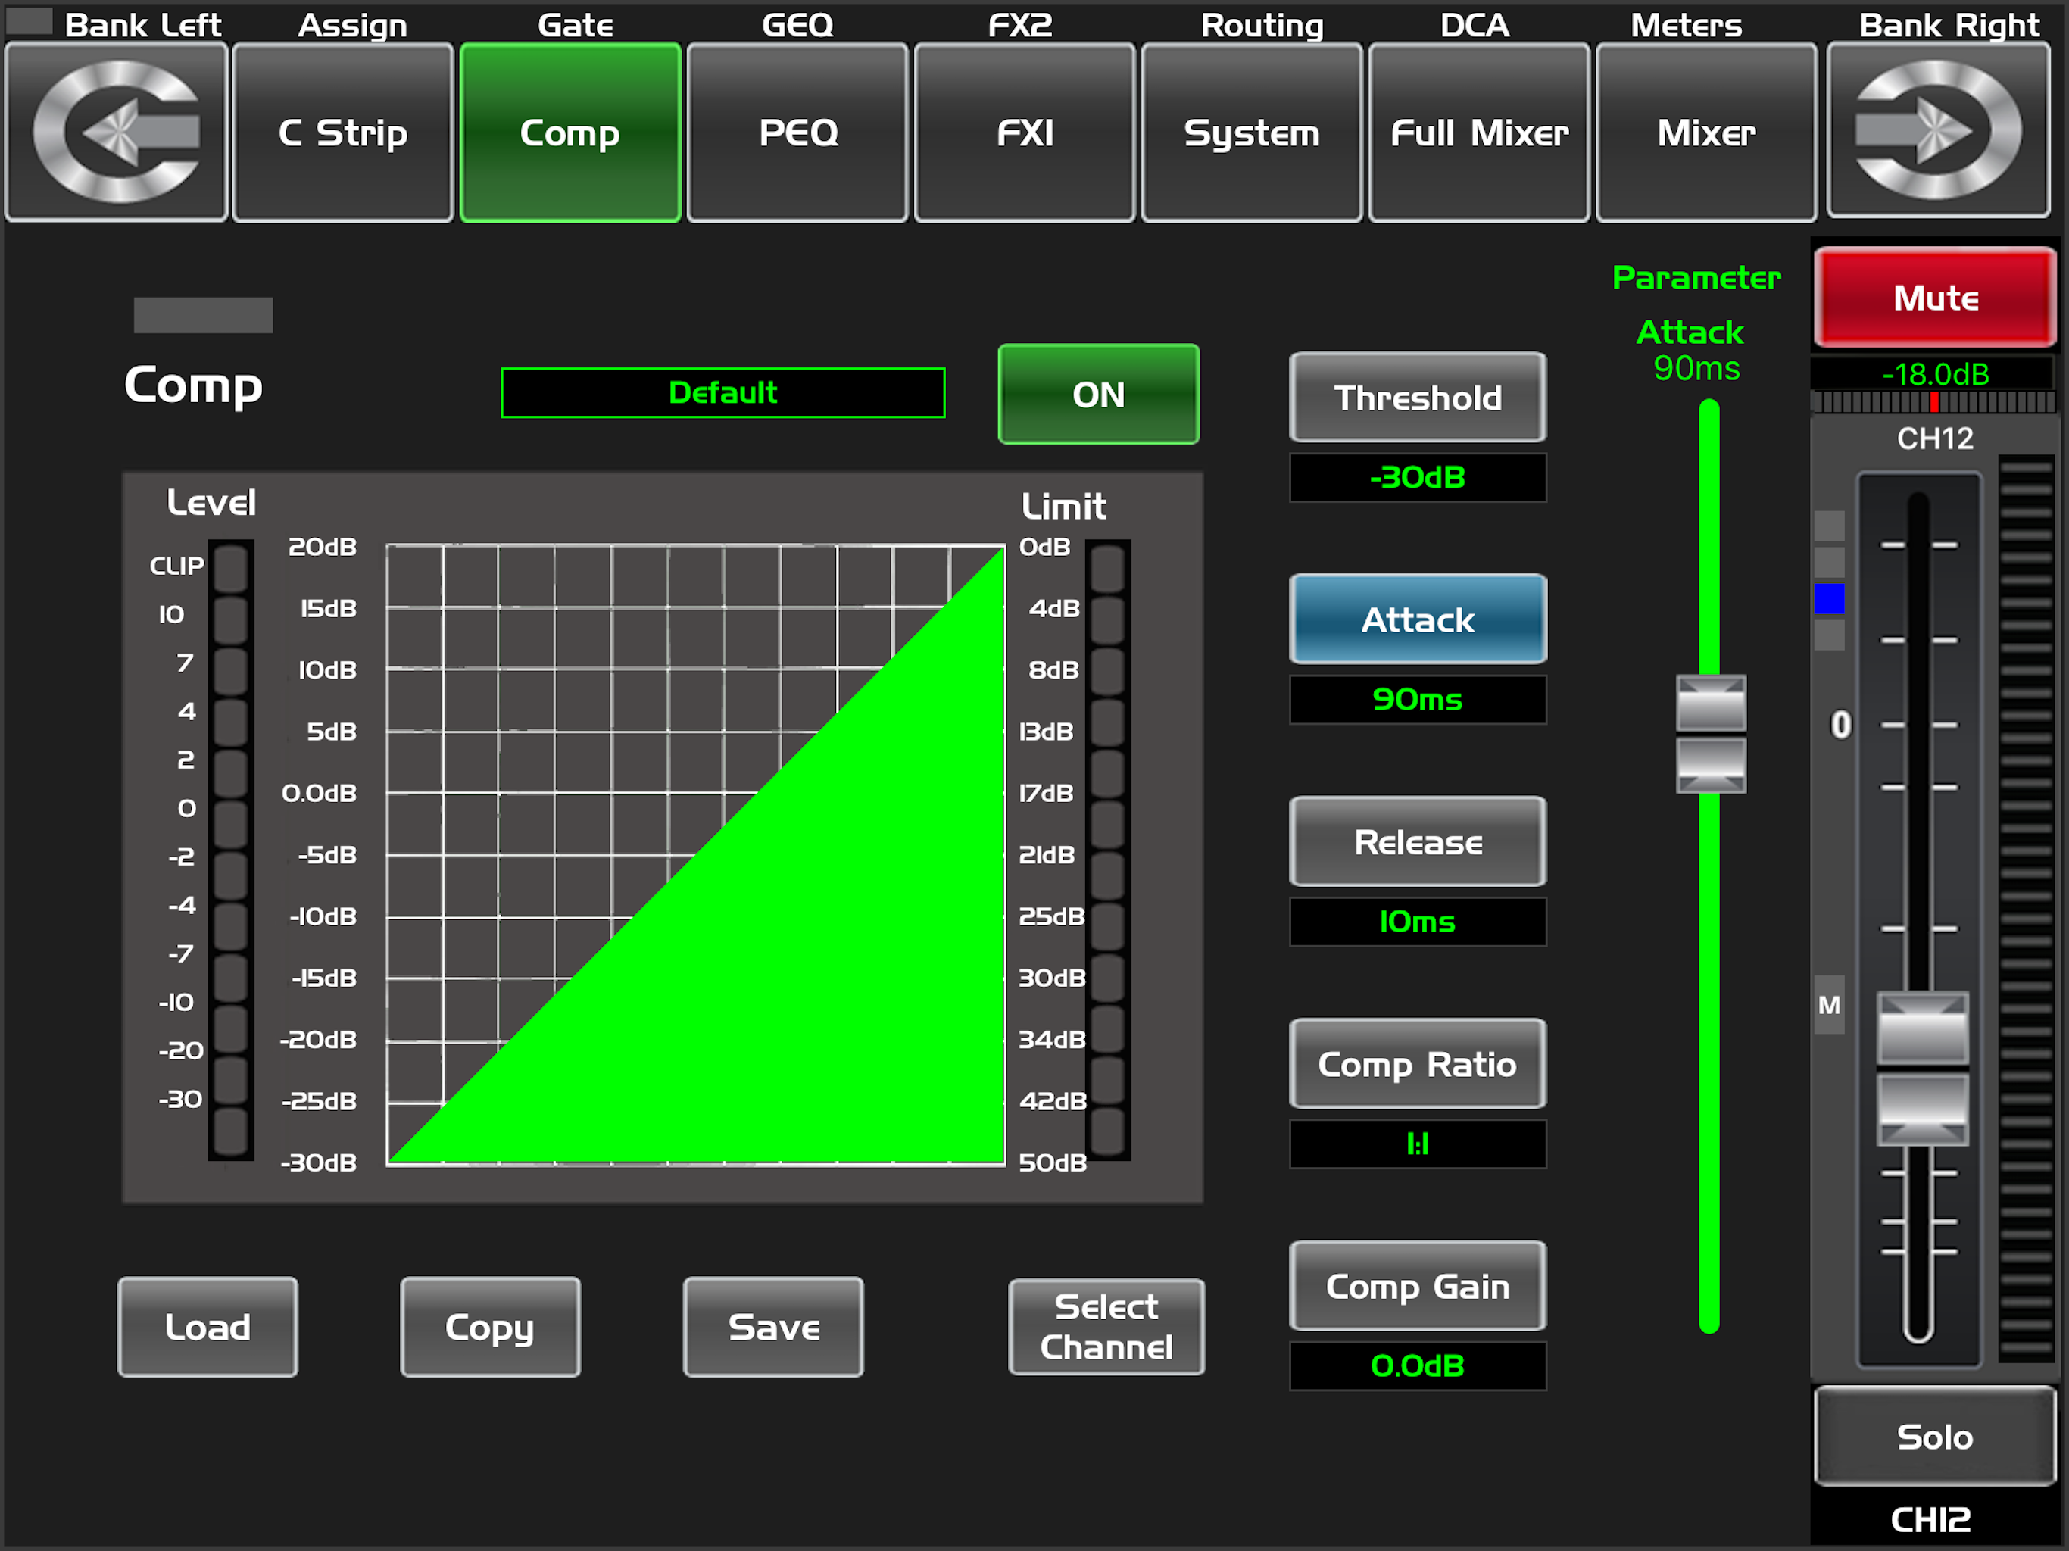Click the CH12 channel fader handle
Image resolution: width=2069 pixels, height=1551 pixels.
coord(1923,1069)
